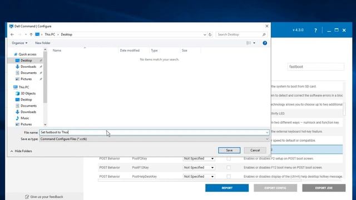Toggle PostHelpDeskKey checkbox
Screen dimensions: 356x200
(x=229, y=177)
